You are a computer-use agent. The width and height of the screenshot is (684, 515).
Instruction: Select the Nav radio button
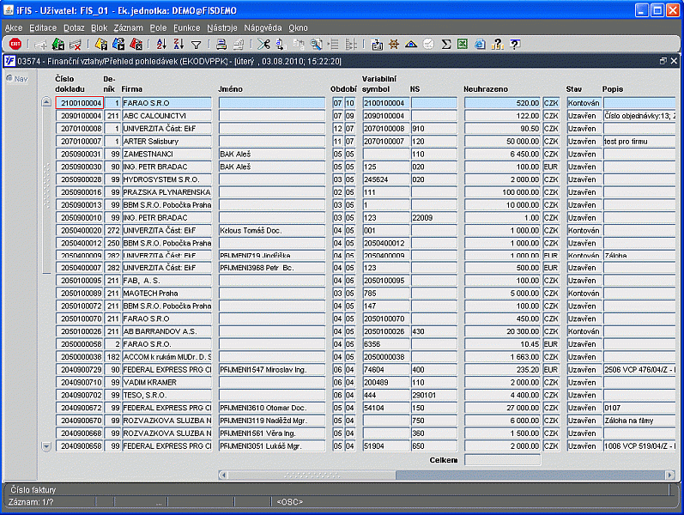click(x=9, y=79)
